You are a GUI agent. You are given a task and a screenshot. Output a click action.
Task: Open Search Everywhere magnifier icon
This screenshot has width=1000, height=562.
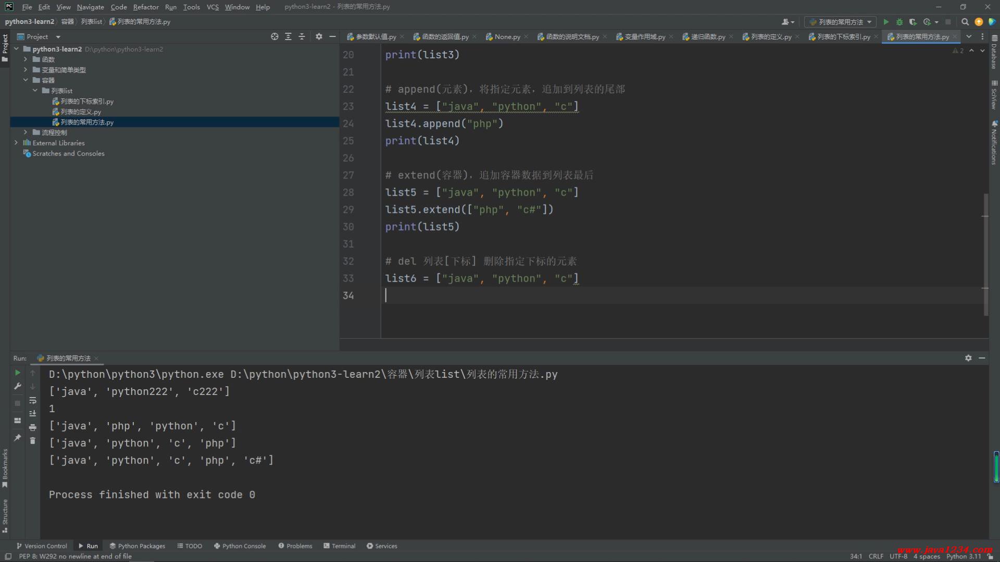[x=965, y=22]
